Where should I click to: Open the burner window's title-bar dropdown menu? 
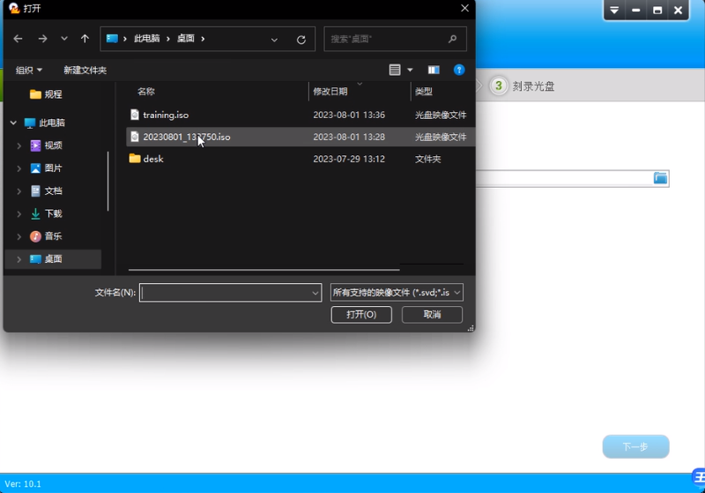tap(614, 11)
